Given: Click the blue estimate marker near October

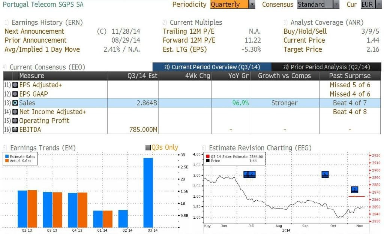Looking at the screenshot, I should pos(325,174).
